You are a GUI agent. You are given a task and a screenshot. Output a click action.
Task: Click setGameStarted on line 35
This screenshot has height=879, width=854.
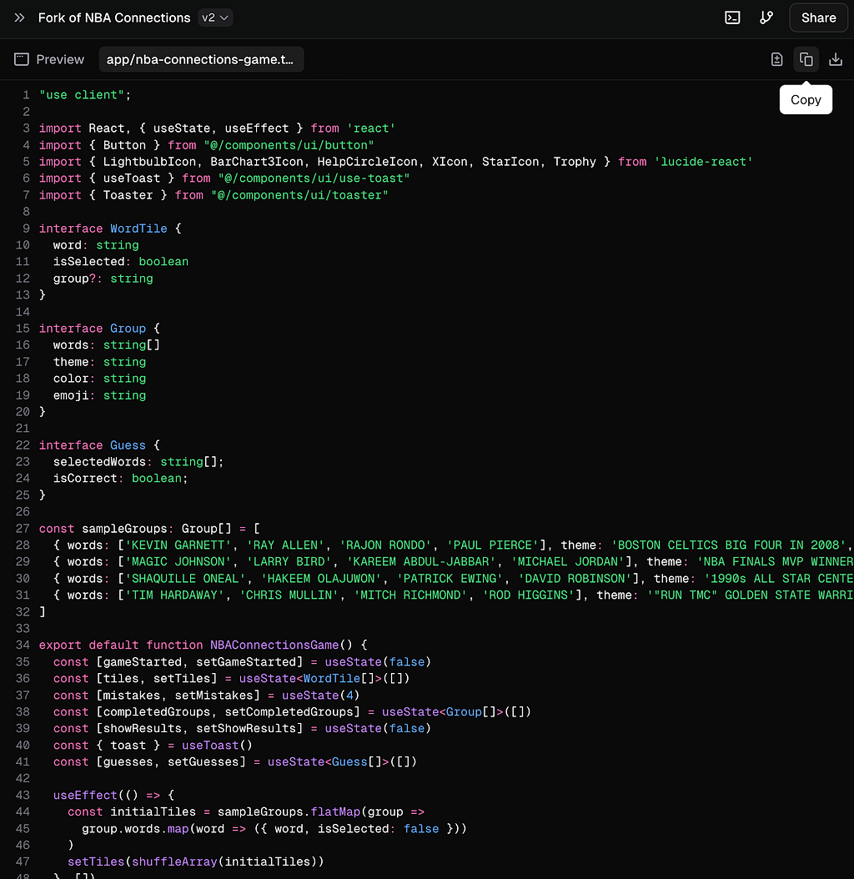pyautogui.click(x=245, y=661)
